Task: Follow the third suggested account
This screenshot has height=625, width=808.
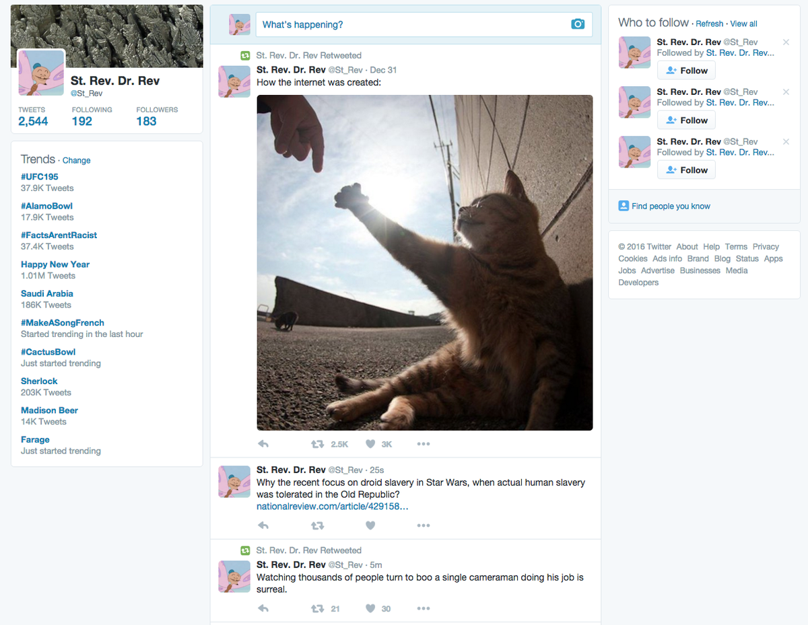Action: click(x=686, y=170)
